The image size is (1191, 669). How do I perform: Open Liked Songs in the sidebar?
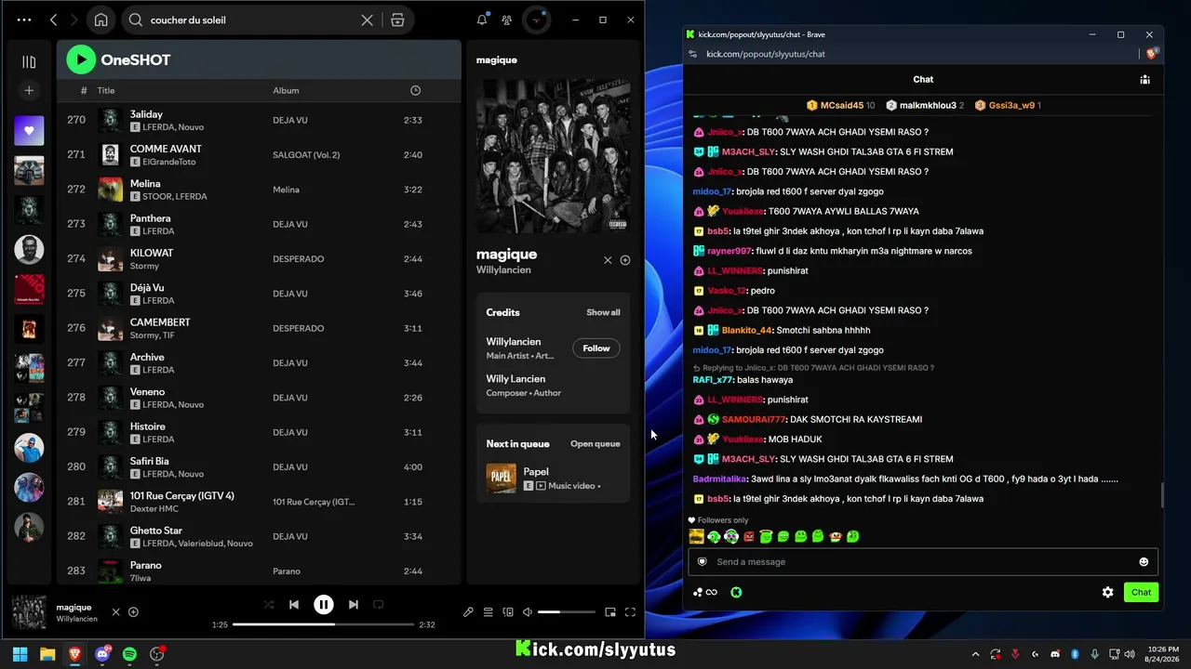[x=29, y=131]
